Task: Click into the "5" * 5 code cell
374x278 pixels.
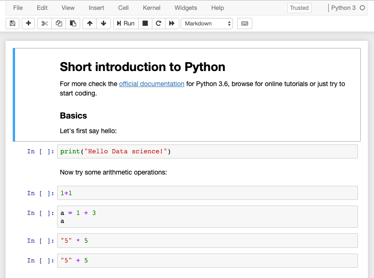Action: 207,241
